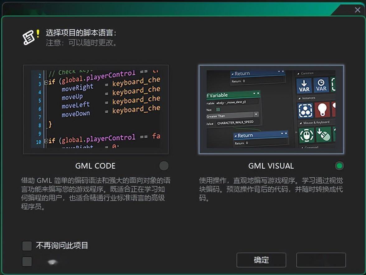This screenshot has height=275, width=366.
Task: Select the GML CODE radio button
Action: [164, 166]
